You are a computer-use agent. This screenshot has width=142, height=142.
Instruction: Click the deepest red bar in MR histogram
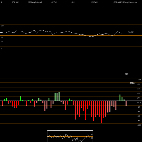click(x=102, y=112)
